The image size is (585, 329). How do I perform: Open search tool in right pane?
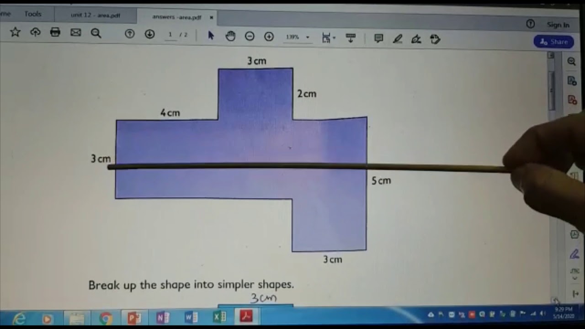coord(571,61)
